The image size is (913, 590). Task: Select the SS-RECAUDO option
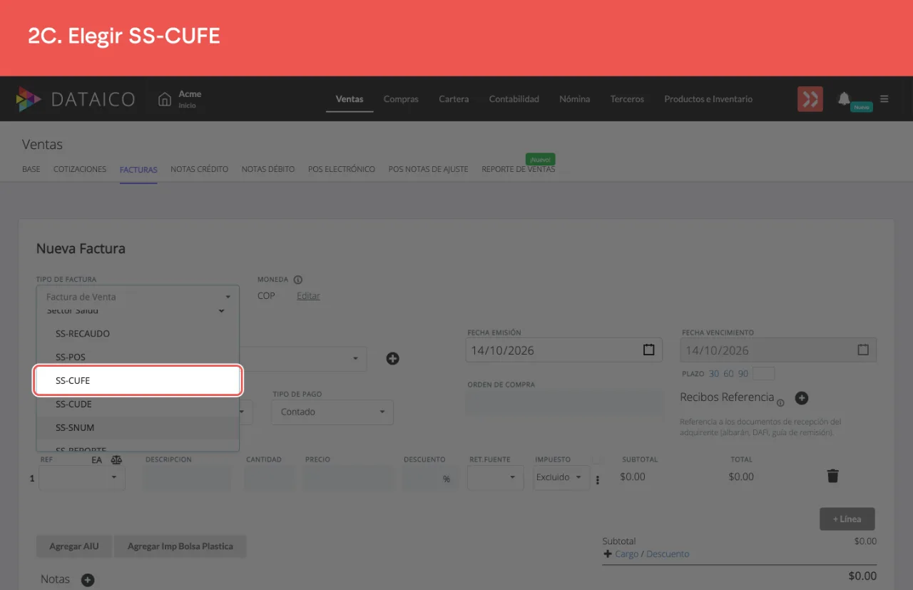click(x=138, y=334)
